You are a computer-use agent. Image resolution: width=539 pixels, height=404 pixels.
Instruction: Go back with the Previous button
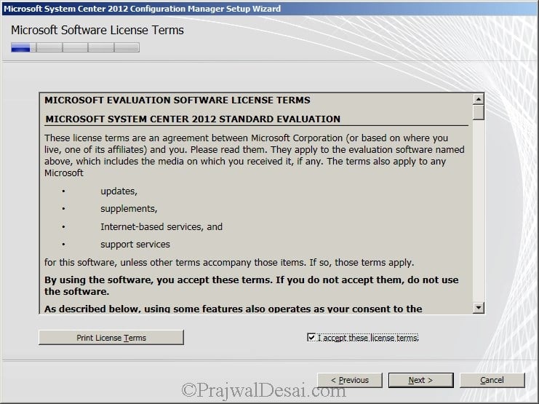(350, 380)
